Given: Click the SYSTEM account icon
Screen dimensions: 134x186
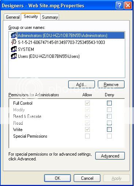Looking at the screenshot, I should [14, 49].
